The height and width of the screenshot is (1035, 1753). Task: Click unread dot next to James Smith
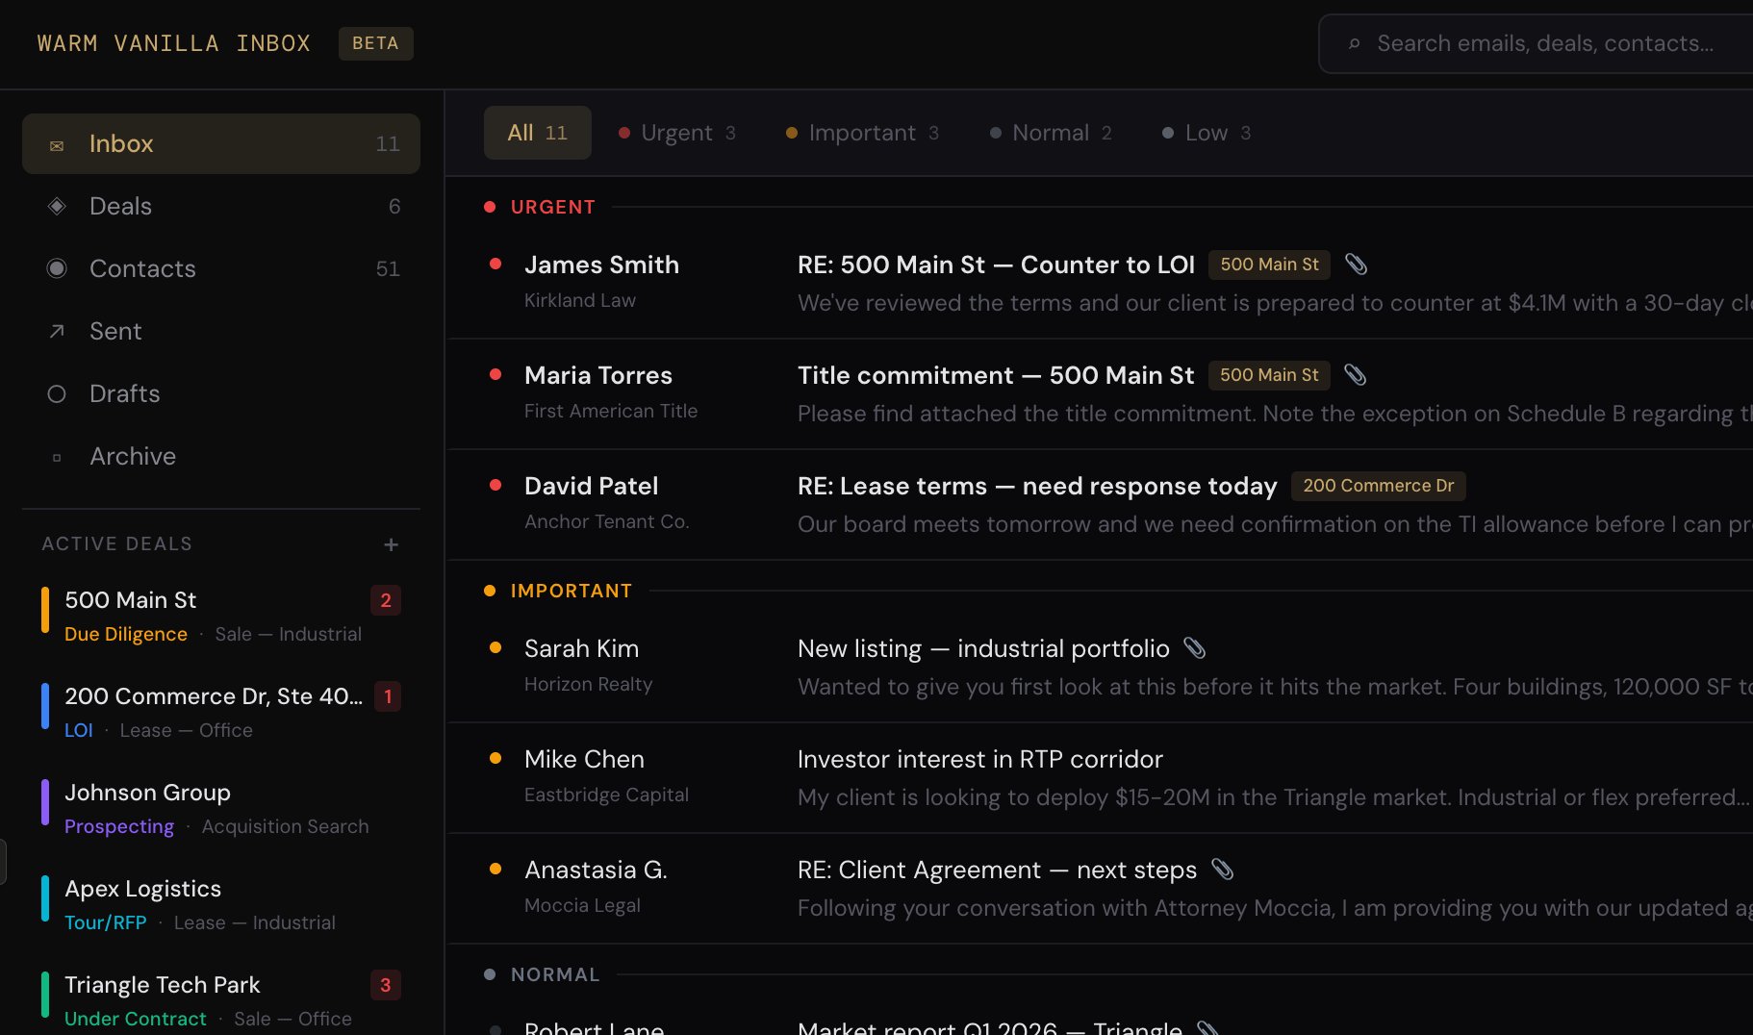point(495,264)
